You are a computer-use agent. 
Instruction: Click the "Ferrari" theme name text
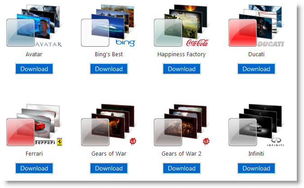coord(34,154)
